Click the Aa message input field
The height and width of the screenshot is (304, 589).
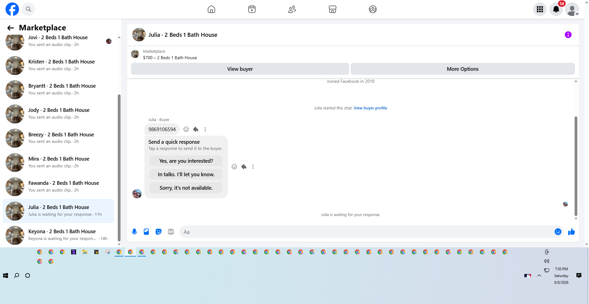tap(367, 232)
